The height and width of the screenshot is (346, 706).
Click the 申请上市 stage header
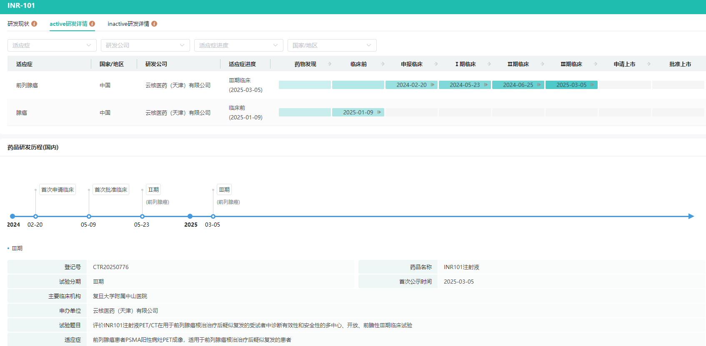coord(624,64)
